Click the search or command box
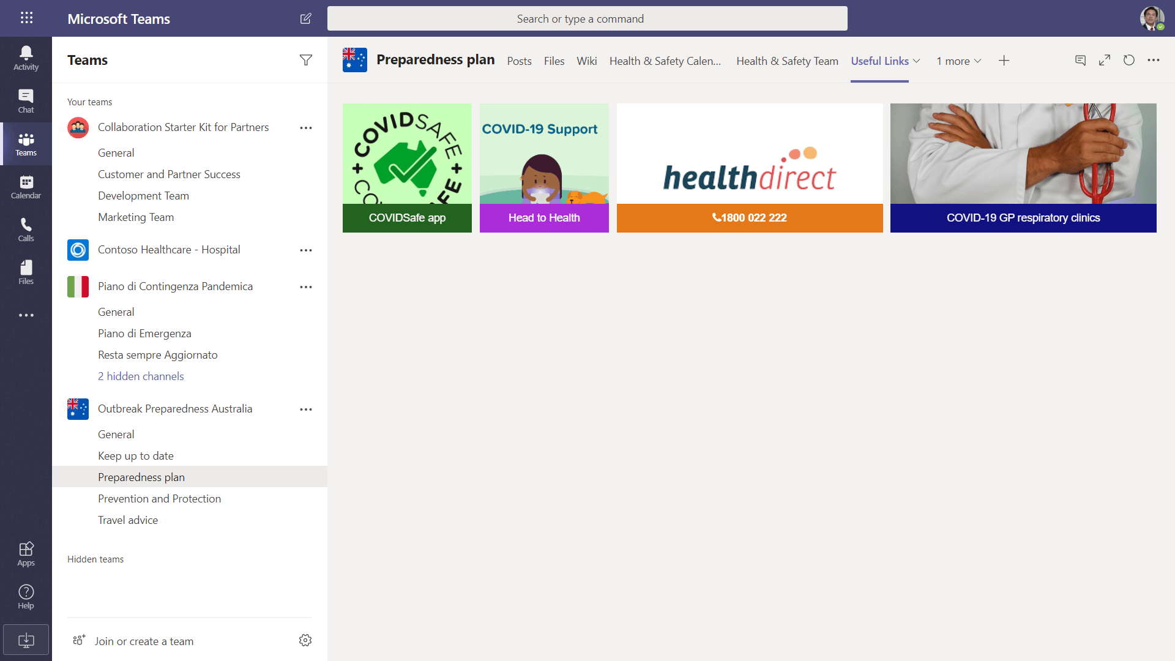 (x=587, y=18)
